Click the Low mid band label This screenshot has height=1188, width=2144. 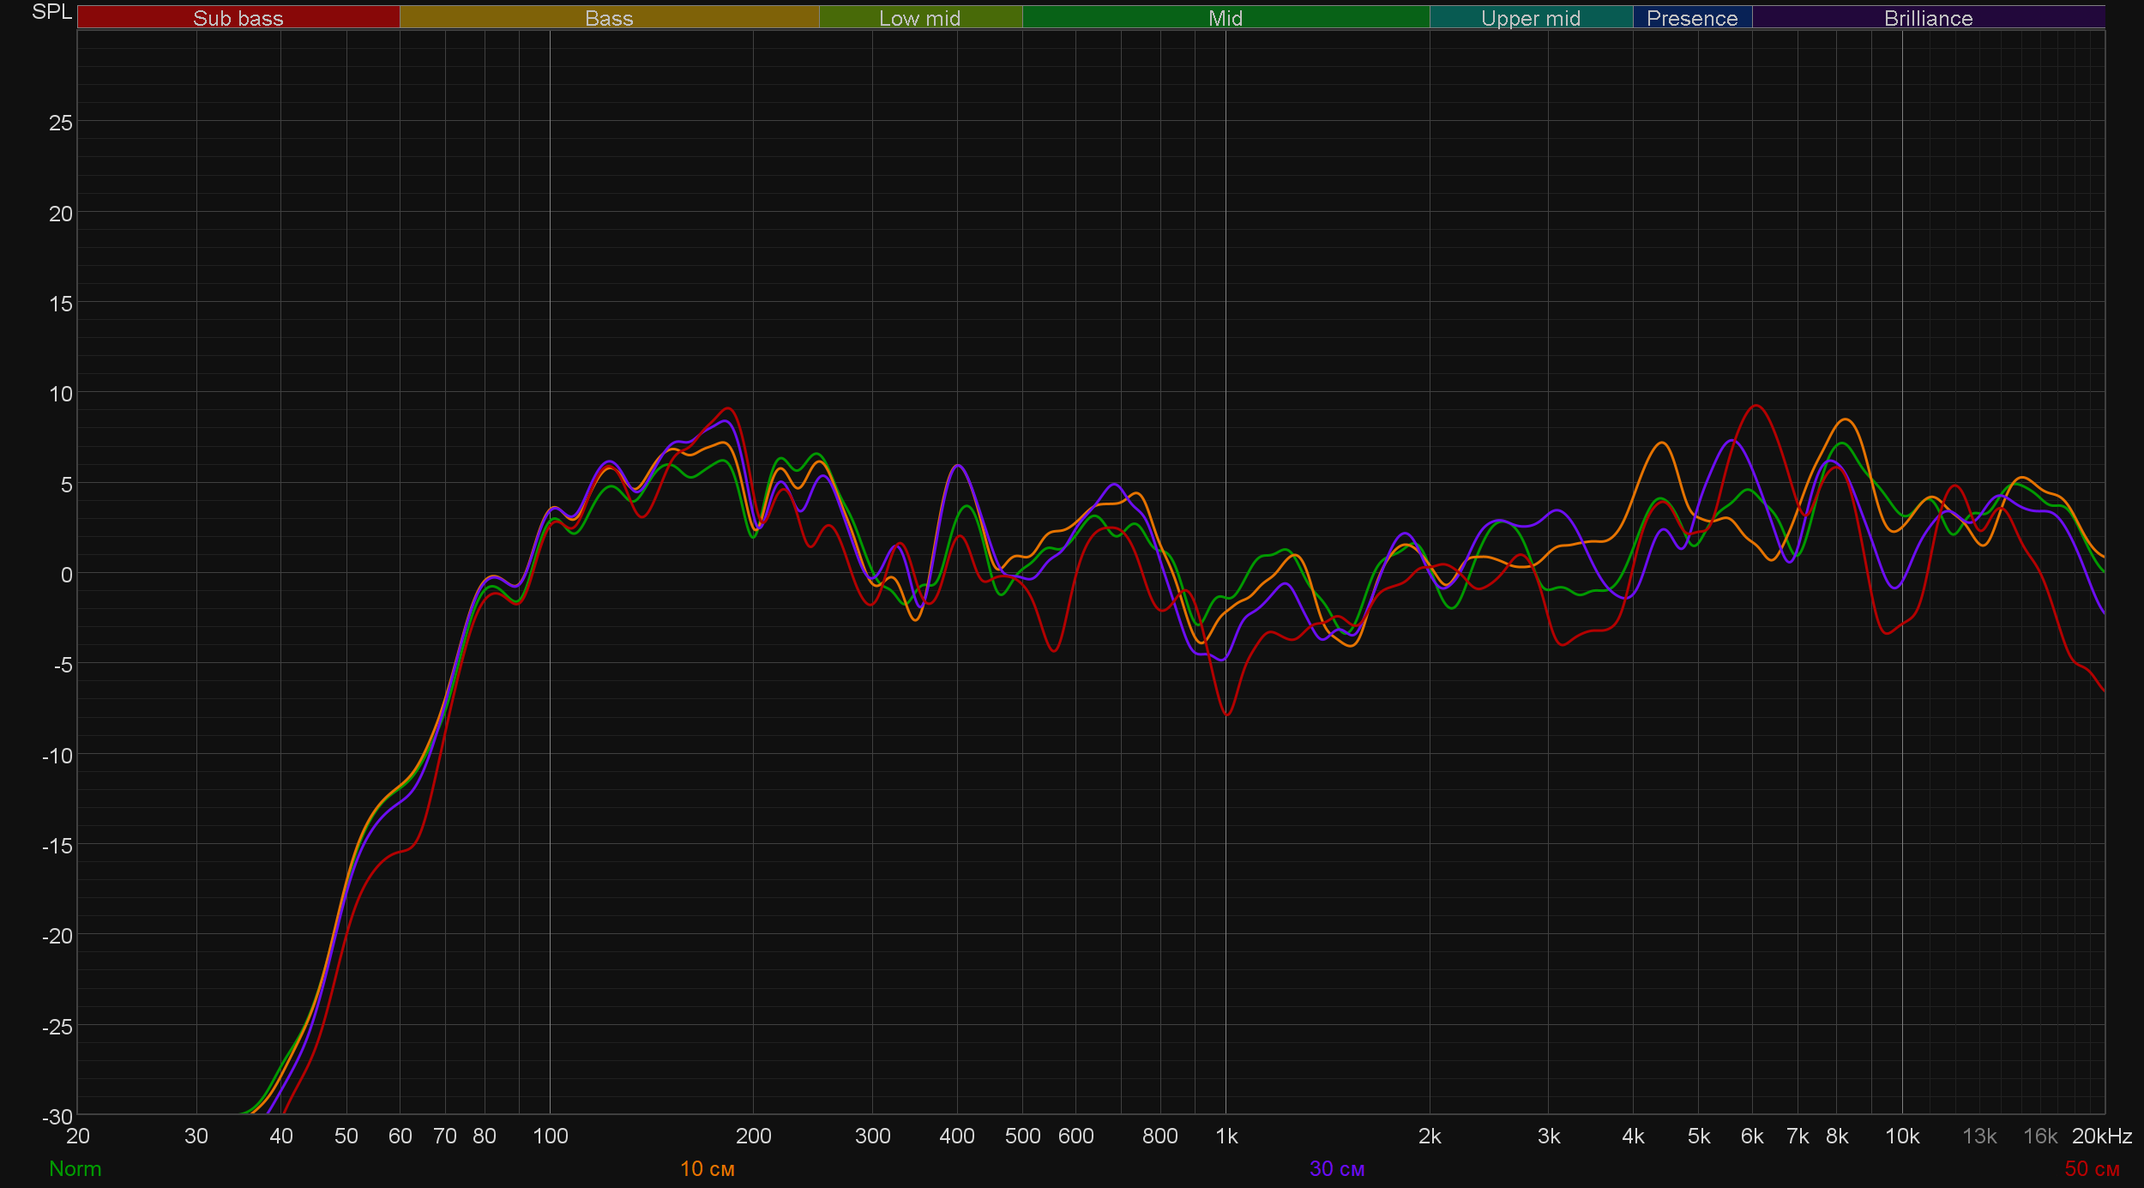919,18
